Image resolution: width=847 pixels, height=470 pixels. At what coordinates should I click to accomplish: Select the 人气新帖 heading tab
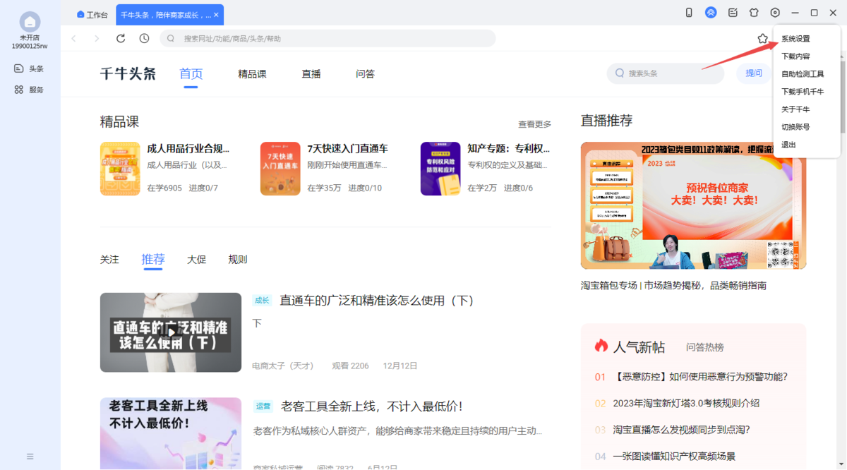coord(639,347)
